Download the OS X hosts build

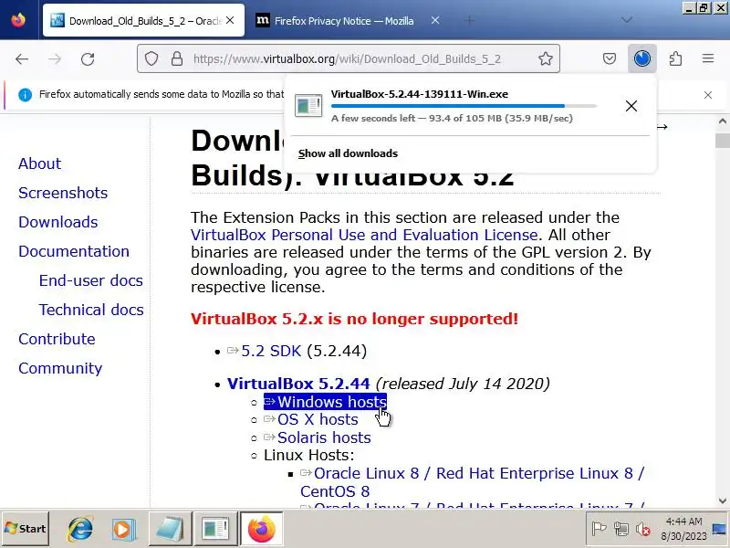(x=318, y=419)
